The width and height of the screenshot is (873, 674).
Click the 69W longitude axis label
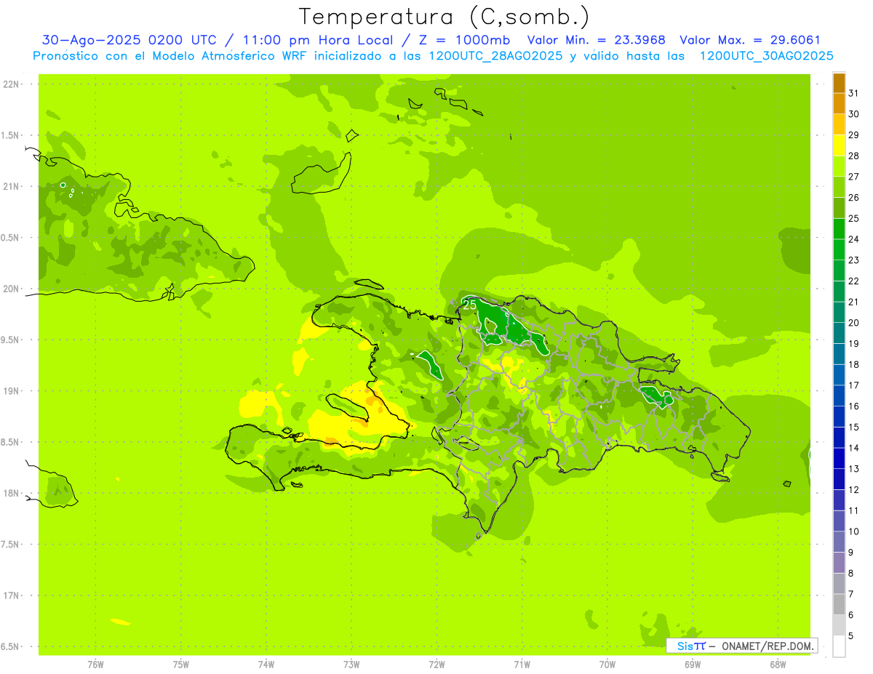click(x=693, y=665)
